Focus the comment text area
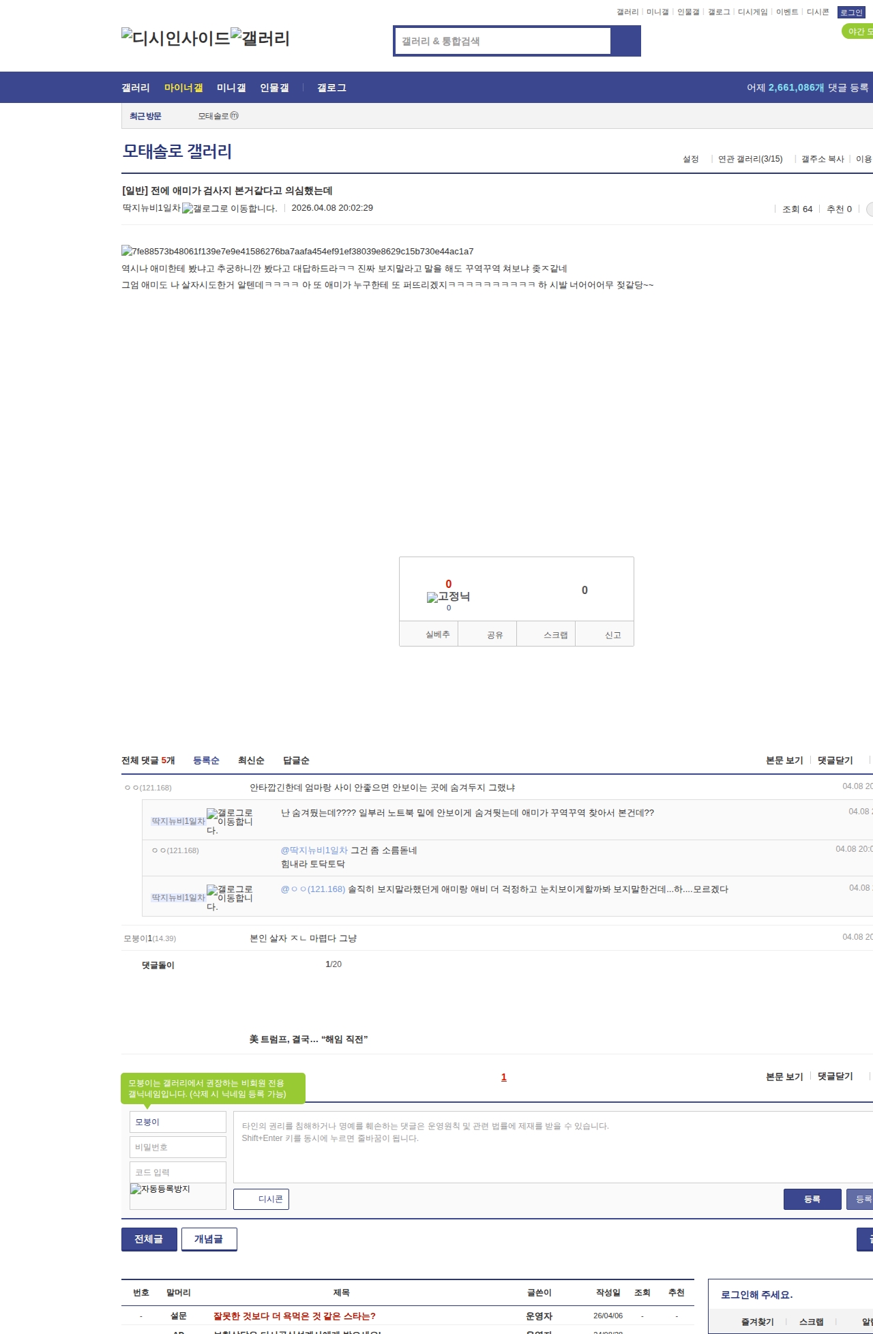The height and width of the screenshot is (1334, 873). (x=553, y=1147)
